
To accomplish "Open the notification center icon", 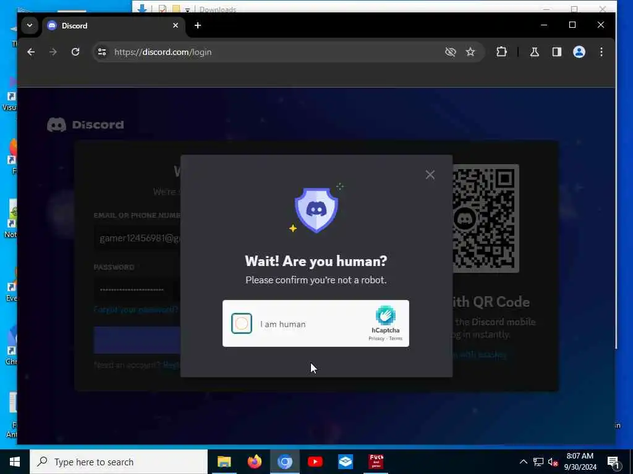I will (x=613, y=462).
